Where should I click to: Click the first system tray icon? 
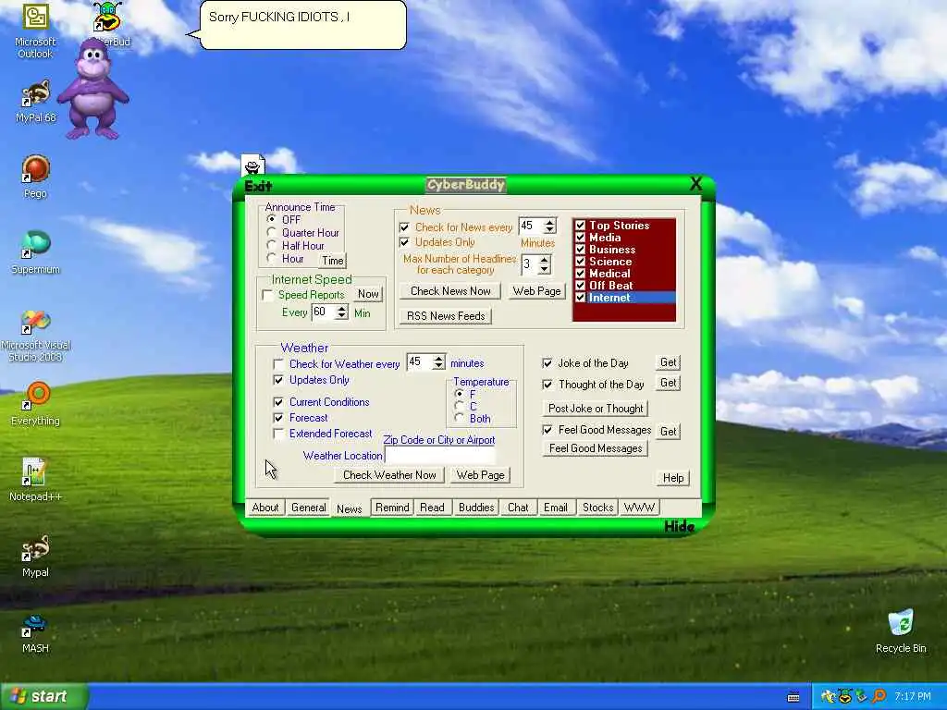click(x=828, y=697)
